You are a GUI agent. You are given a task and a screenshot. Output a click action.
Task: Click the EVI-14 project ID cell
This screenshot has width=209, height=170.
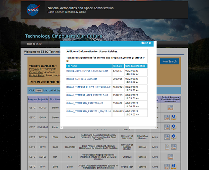(43, 118)
